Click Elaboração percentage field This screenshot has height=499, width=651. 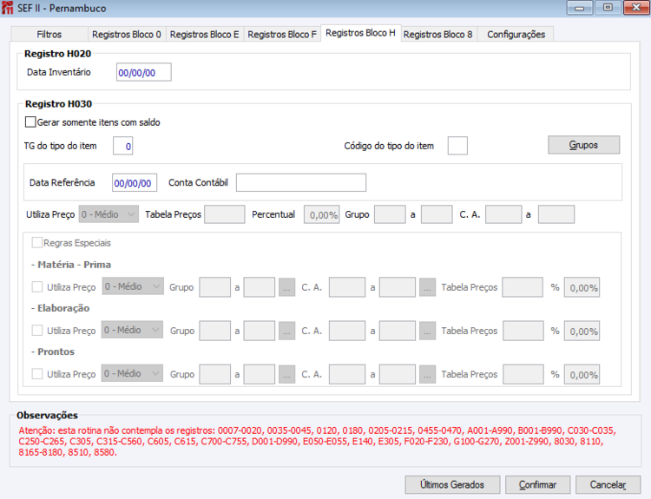click(582, 331)
